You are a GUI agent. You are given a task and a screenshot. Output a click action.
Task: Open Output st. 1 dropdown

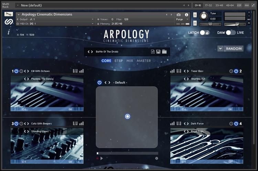click(93, 19)
